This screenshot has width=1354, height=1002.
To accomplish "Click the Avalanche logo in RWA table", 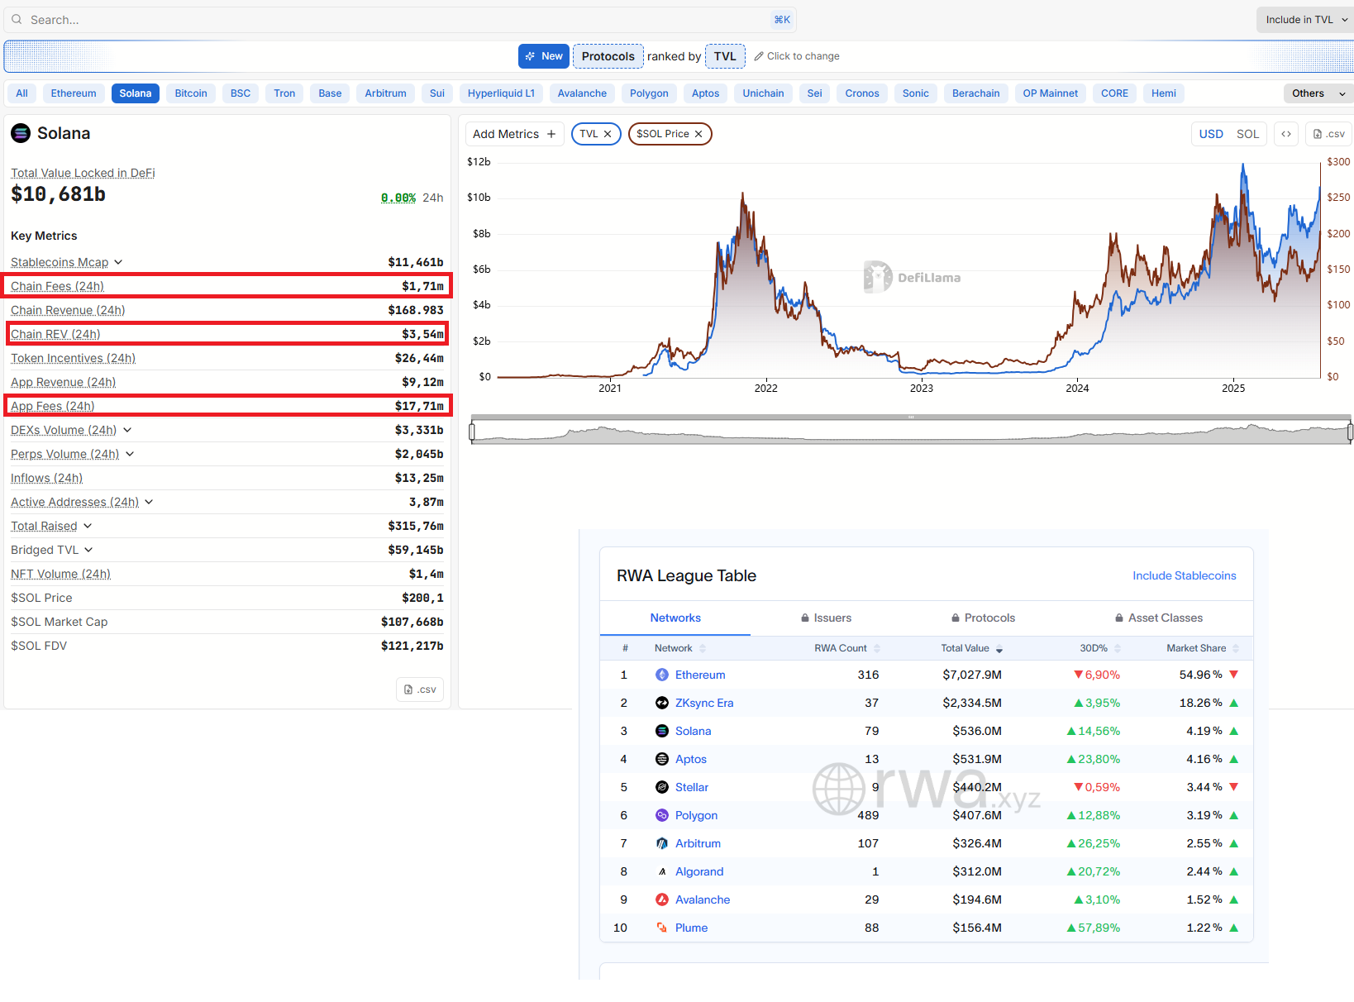I will click(x=662, y=899).
